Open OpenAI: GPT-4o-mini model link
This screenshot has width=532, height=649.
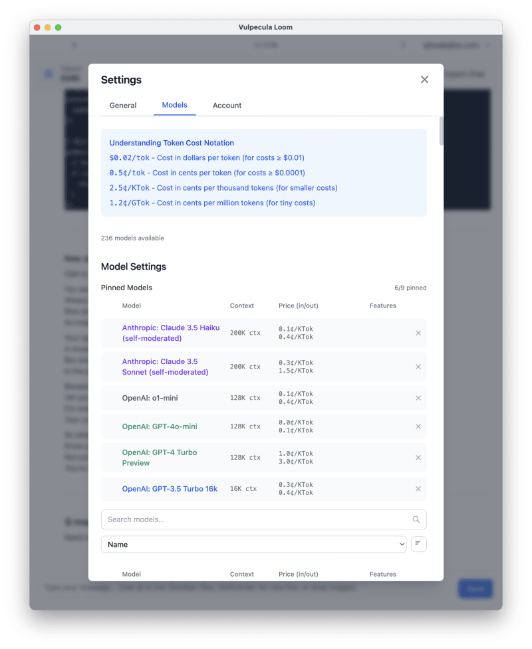[160, 426]
